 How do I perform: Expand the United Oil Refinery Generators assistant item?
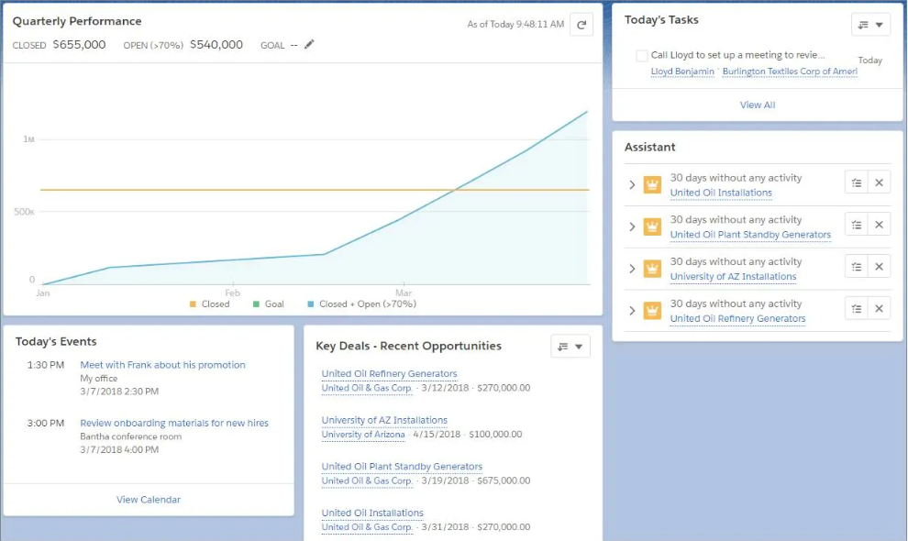tap(632, 311)
